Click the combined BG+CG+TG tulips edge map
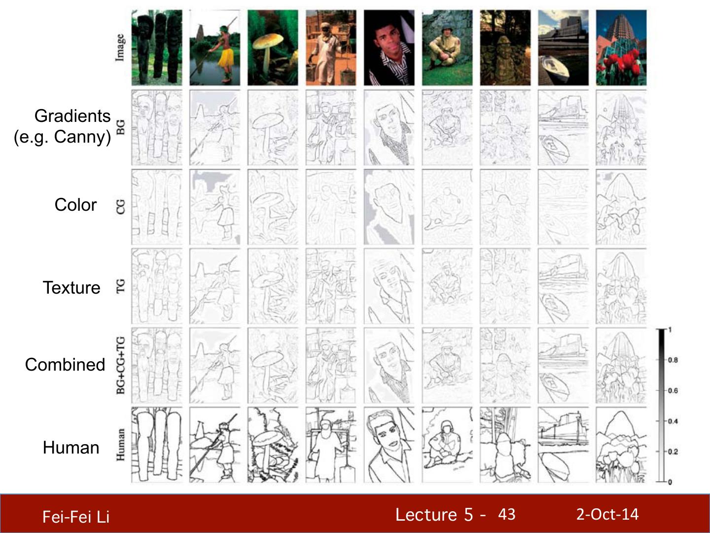 pos(621,366)
